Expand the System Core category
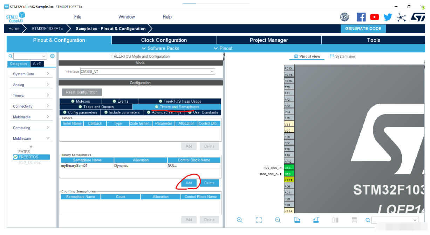The height and width of the screenshot is (235, 430). 31,74
